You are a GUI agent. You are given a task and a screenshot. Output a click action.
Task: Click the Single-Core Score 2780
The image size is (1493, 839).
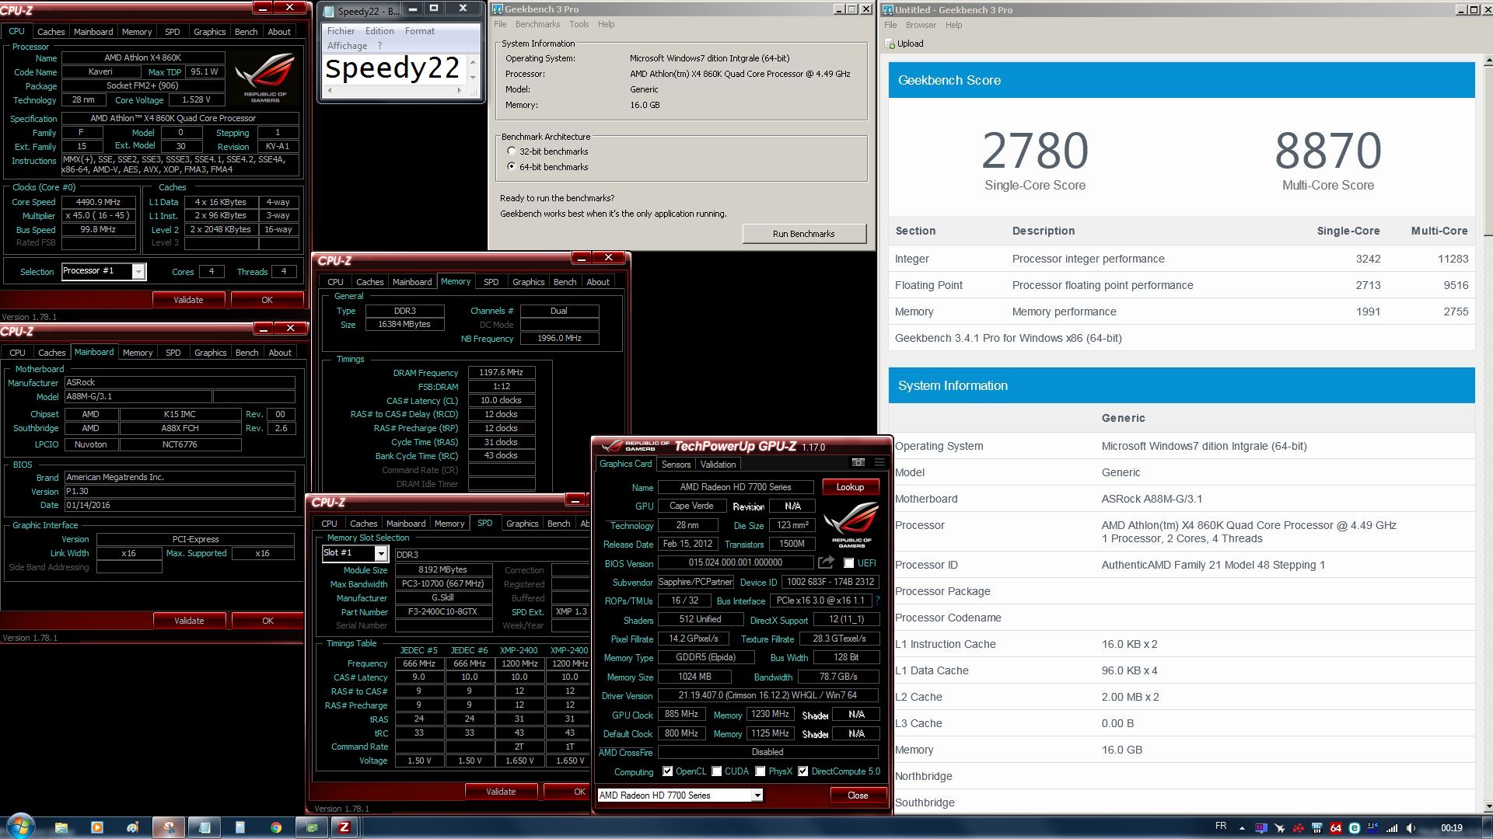click(x=1034, y=150)
